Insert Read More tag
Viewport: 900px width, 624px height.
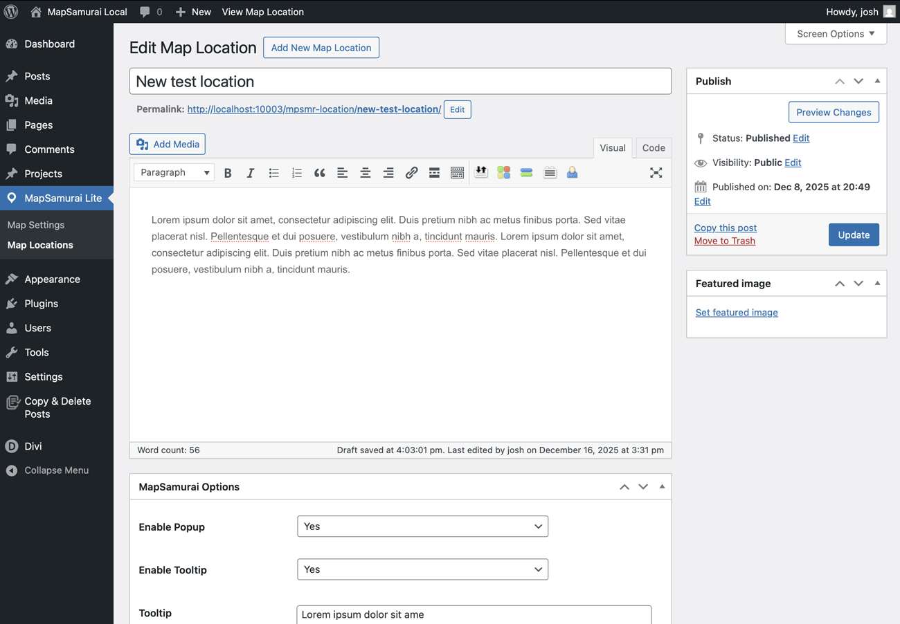[x=434, y=173]
